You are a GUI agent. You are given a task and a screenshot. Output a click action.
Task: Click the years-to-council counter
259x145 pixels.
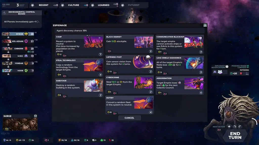[x=20, y=5]
